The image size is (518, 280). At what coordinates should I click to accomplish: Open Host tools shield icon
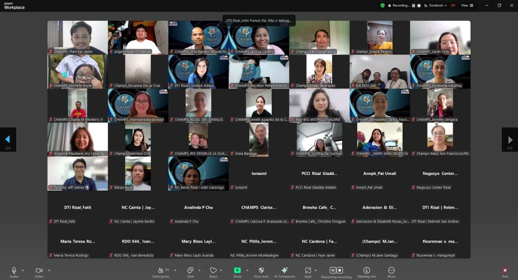pos(262,271)
